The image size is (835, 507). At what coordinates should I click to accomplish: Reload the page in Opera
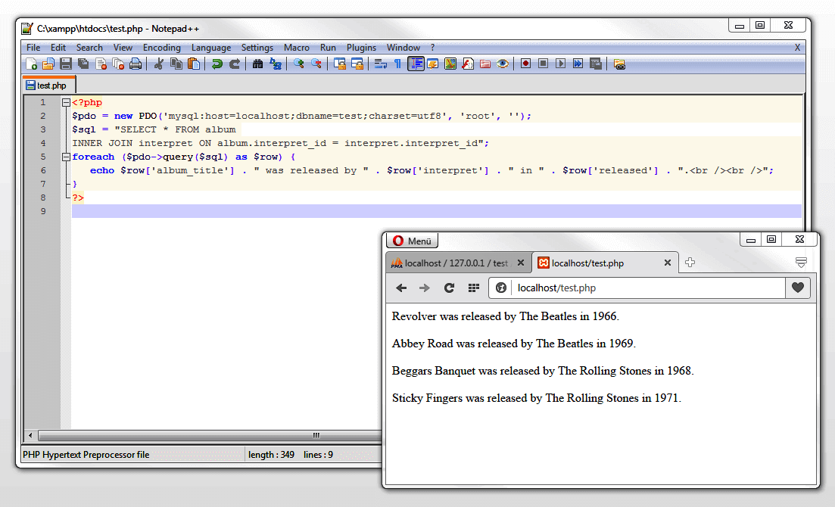click(449, 288)
